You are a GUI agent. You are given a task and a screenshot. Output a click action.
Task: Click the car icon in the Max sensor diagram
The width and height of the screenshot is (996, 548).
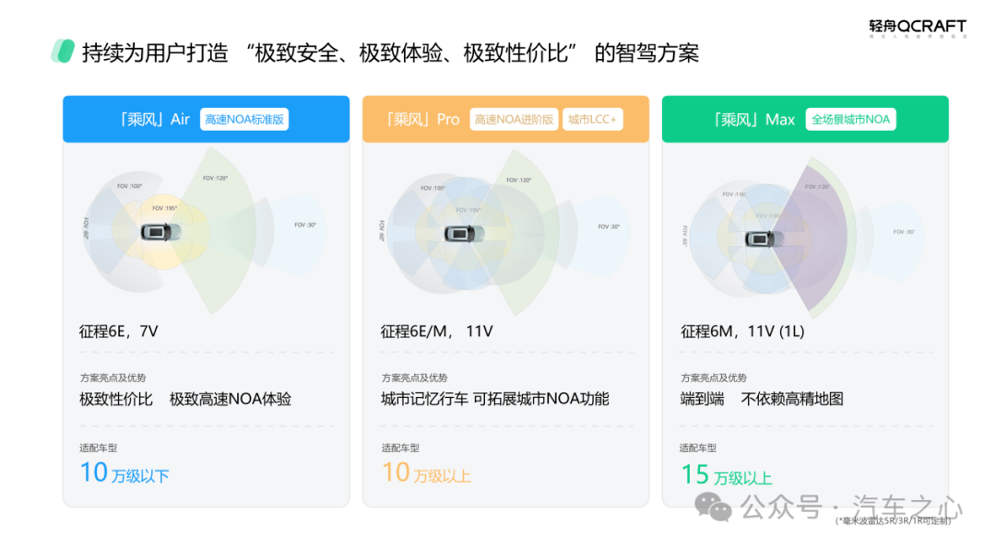(765, 239)
